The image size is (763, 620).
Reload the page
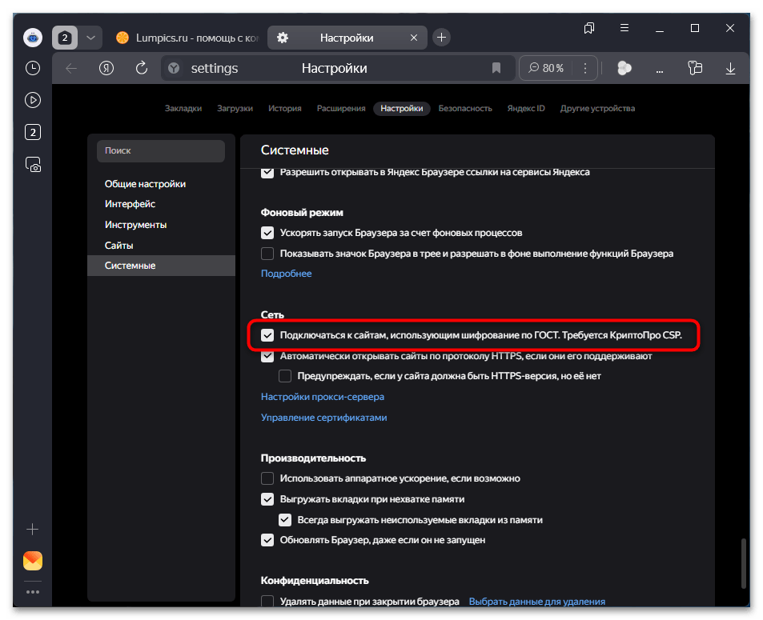click(141, 68)
